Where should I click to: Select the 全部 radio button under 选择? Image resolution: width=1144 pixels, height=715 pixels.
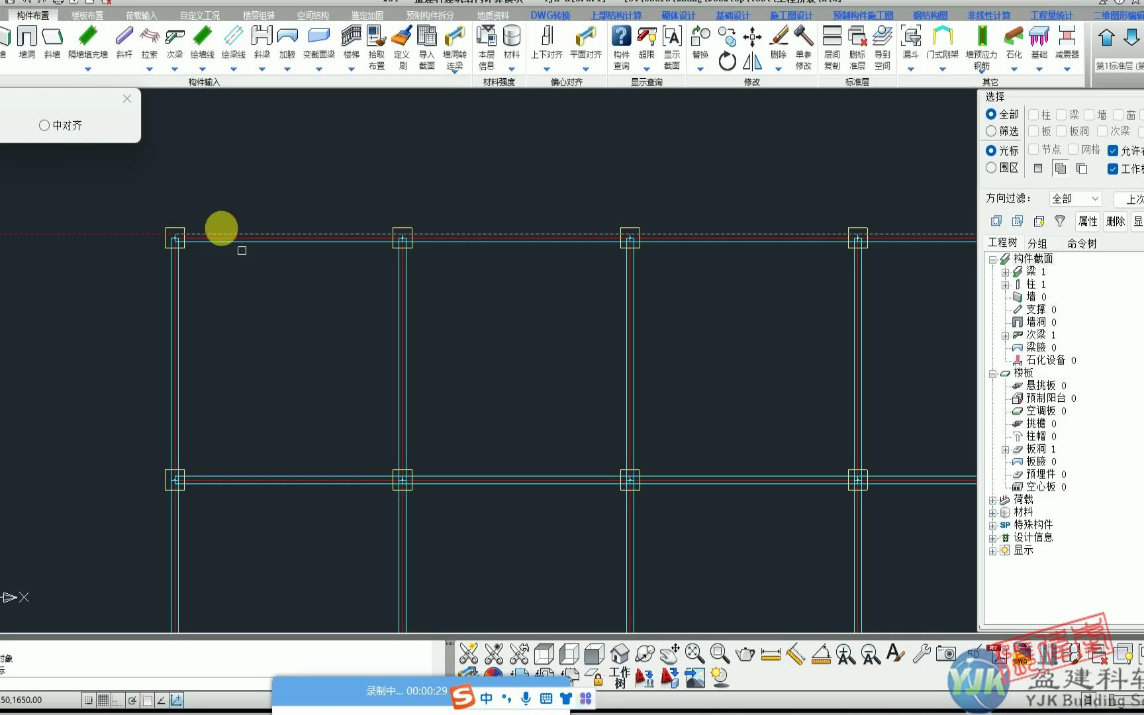pos(991,114)
